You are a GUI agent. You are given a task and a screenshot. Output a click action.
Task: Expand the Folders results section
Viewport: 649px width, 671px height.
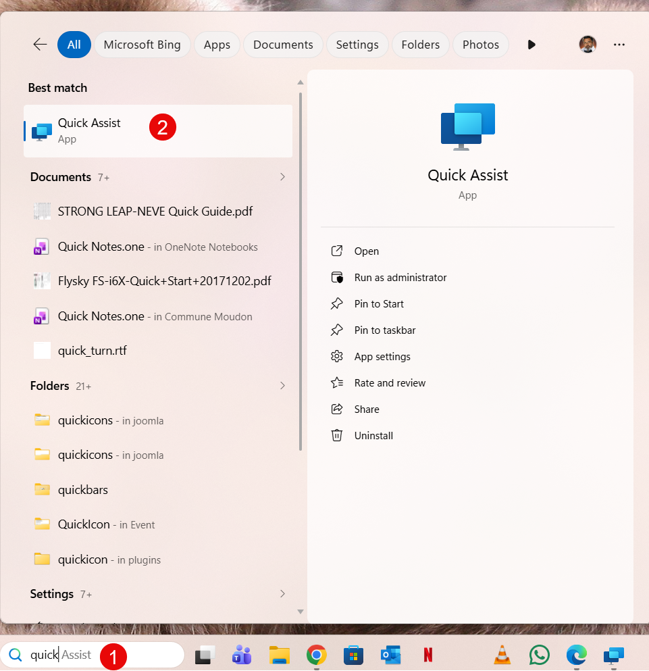(282, 386)
